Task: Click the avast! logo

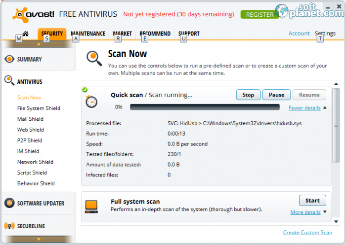Action: click(33, 15)
